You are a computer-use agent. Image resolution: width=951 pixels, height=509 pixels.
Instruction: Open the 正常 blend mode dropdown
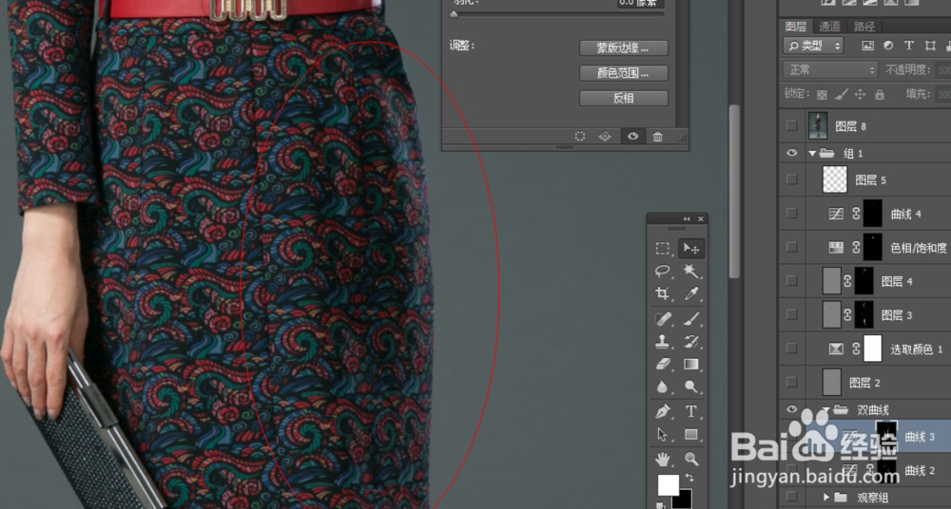point(830,69)
